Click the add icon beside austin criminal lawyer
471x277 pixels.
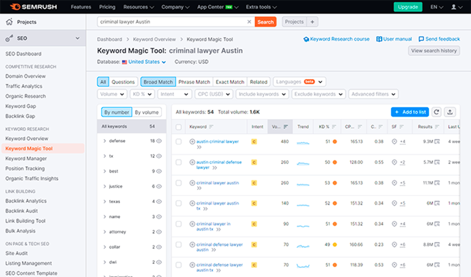[x=192, y=142]
